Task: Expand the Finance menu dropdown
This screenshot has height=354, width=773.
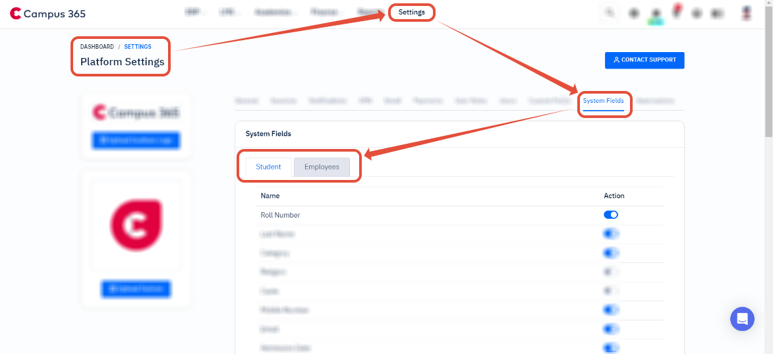Action: (324, 13)
